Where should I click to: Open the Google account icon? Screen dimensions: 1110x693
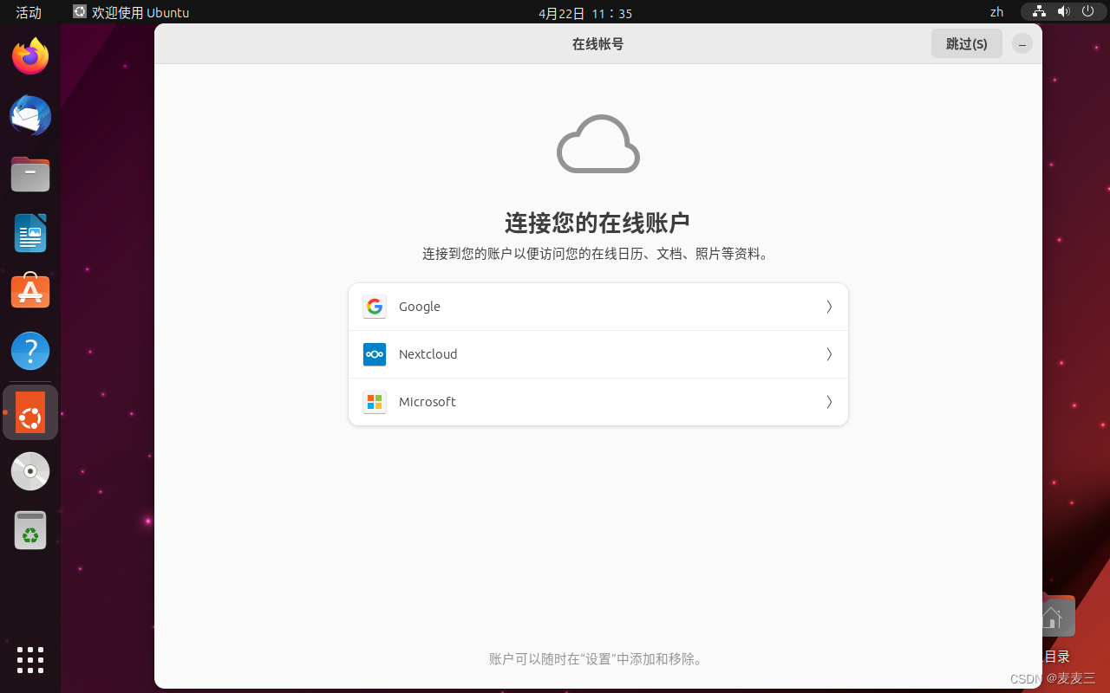pyautogui.click(x=374, y=306)
